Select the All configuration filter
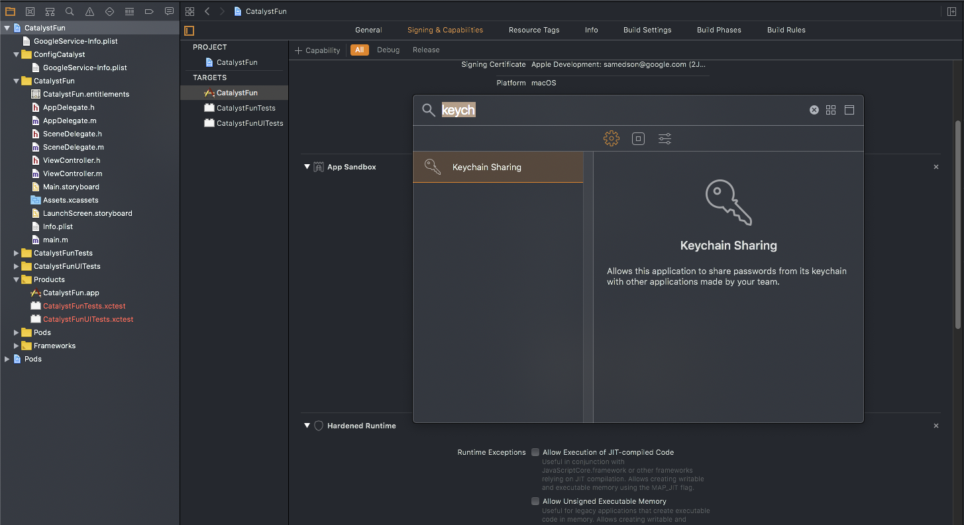The width and height of the screenshot is (964, 525). (x=360, y=50)
